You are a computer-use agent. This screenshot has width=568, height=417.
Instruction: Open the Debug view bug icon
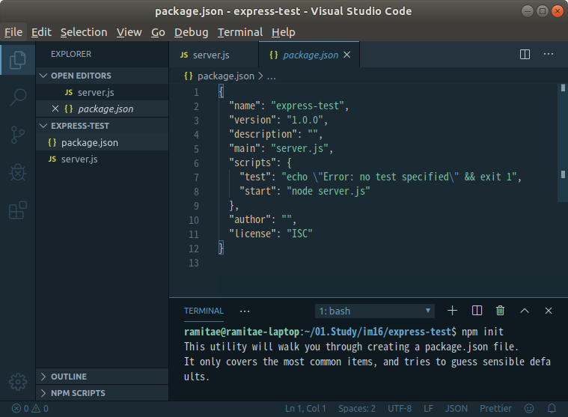(x=17, y=172)
